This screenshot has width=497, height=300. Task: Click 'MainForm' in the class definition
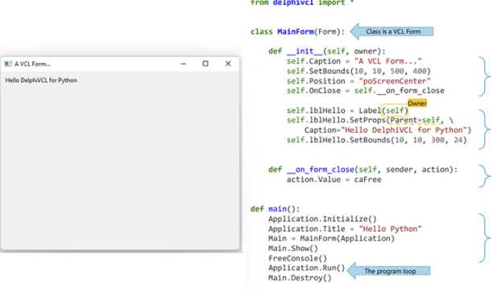pyautogui.click(x=296, y=31)
